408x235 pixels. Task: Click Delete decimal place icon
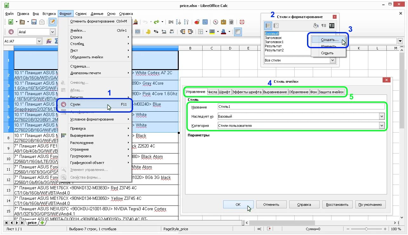pyautogui.click(x=172, y=32)
